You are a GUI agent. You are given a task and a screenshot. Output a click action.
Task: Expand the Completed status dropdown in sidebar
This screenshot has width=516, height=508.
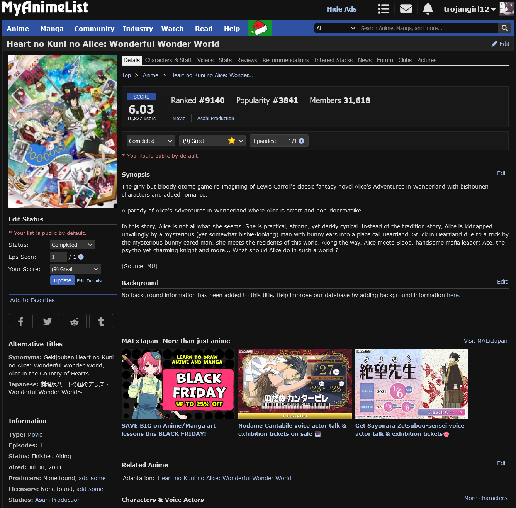coord(72,245)
